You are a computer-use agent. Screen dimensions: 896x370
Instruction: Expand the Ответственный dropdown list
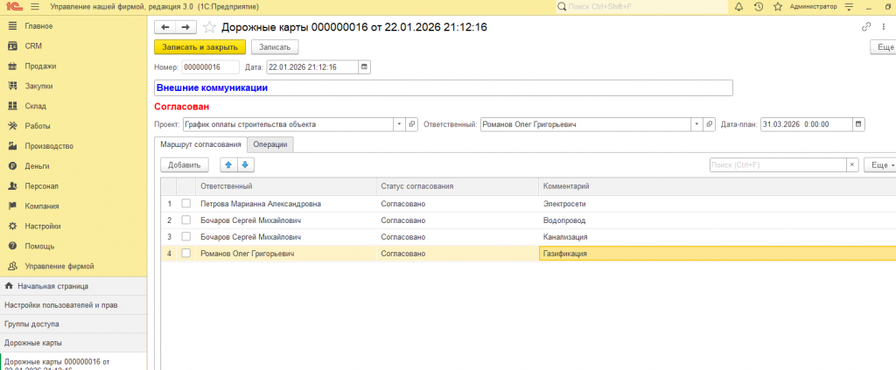pyautogui.click(x=697, y=124)
